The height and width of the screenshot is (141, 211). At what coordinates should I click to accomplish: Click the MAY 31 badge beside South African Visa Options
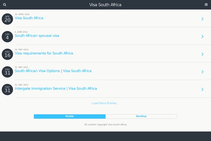point(7,72)
